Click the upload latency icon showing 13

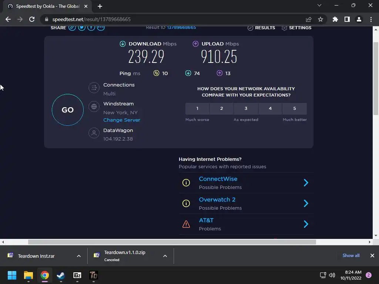click(x=219, y=73)
